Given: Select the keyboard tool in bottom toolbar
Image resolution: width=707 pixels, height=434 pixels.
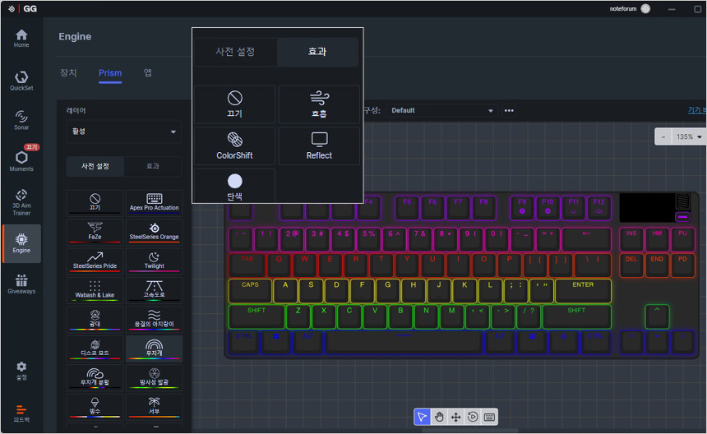Looking at the screenshot, I should [x=489, y=417].
